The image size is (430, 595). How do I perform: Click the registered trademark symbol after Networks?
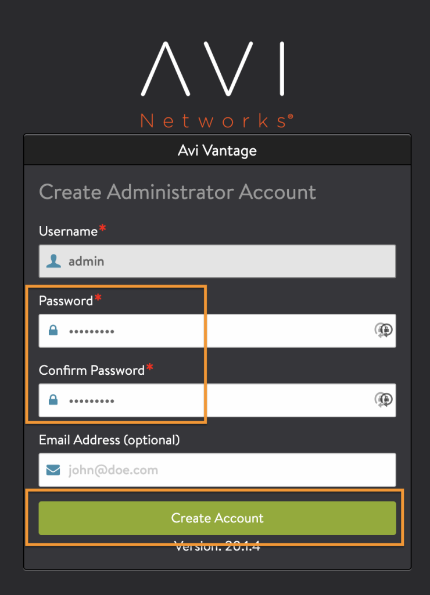(x=291, y=116)
